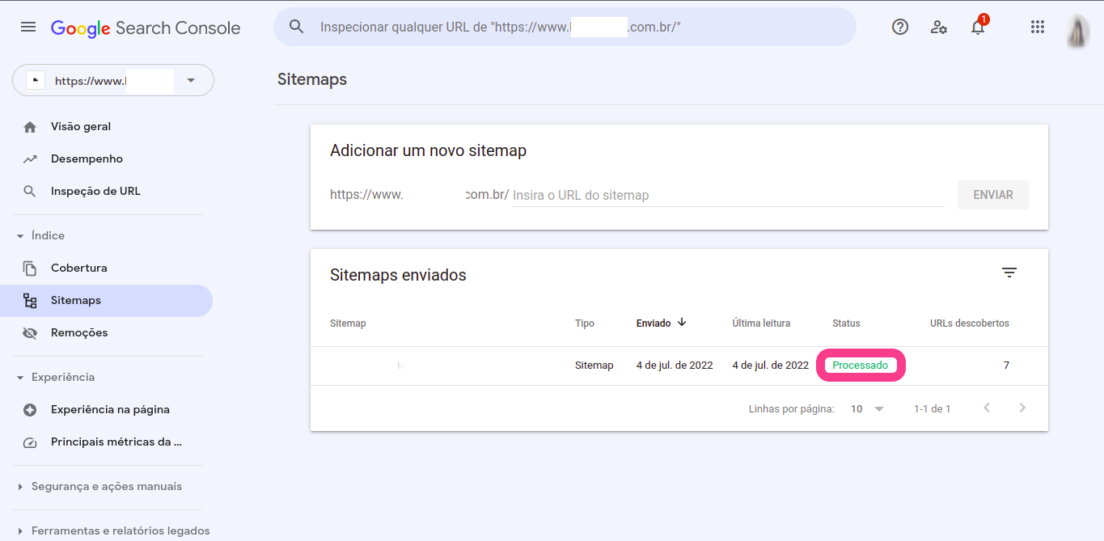Open users and settings icon

(939, 27)
